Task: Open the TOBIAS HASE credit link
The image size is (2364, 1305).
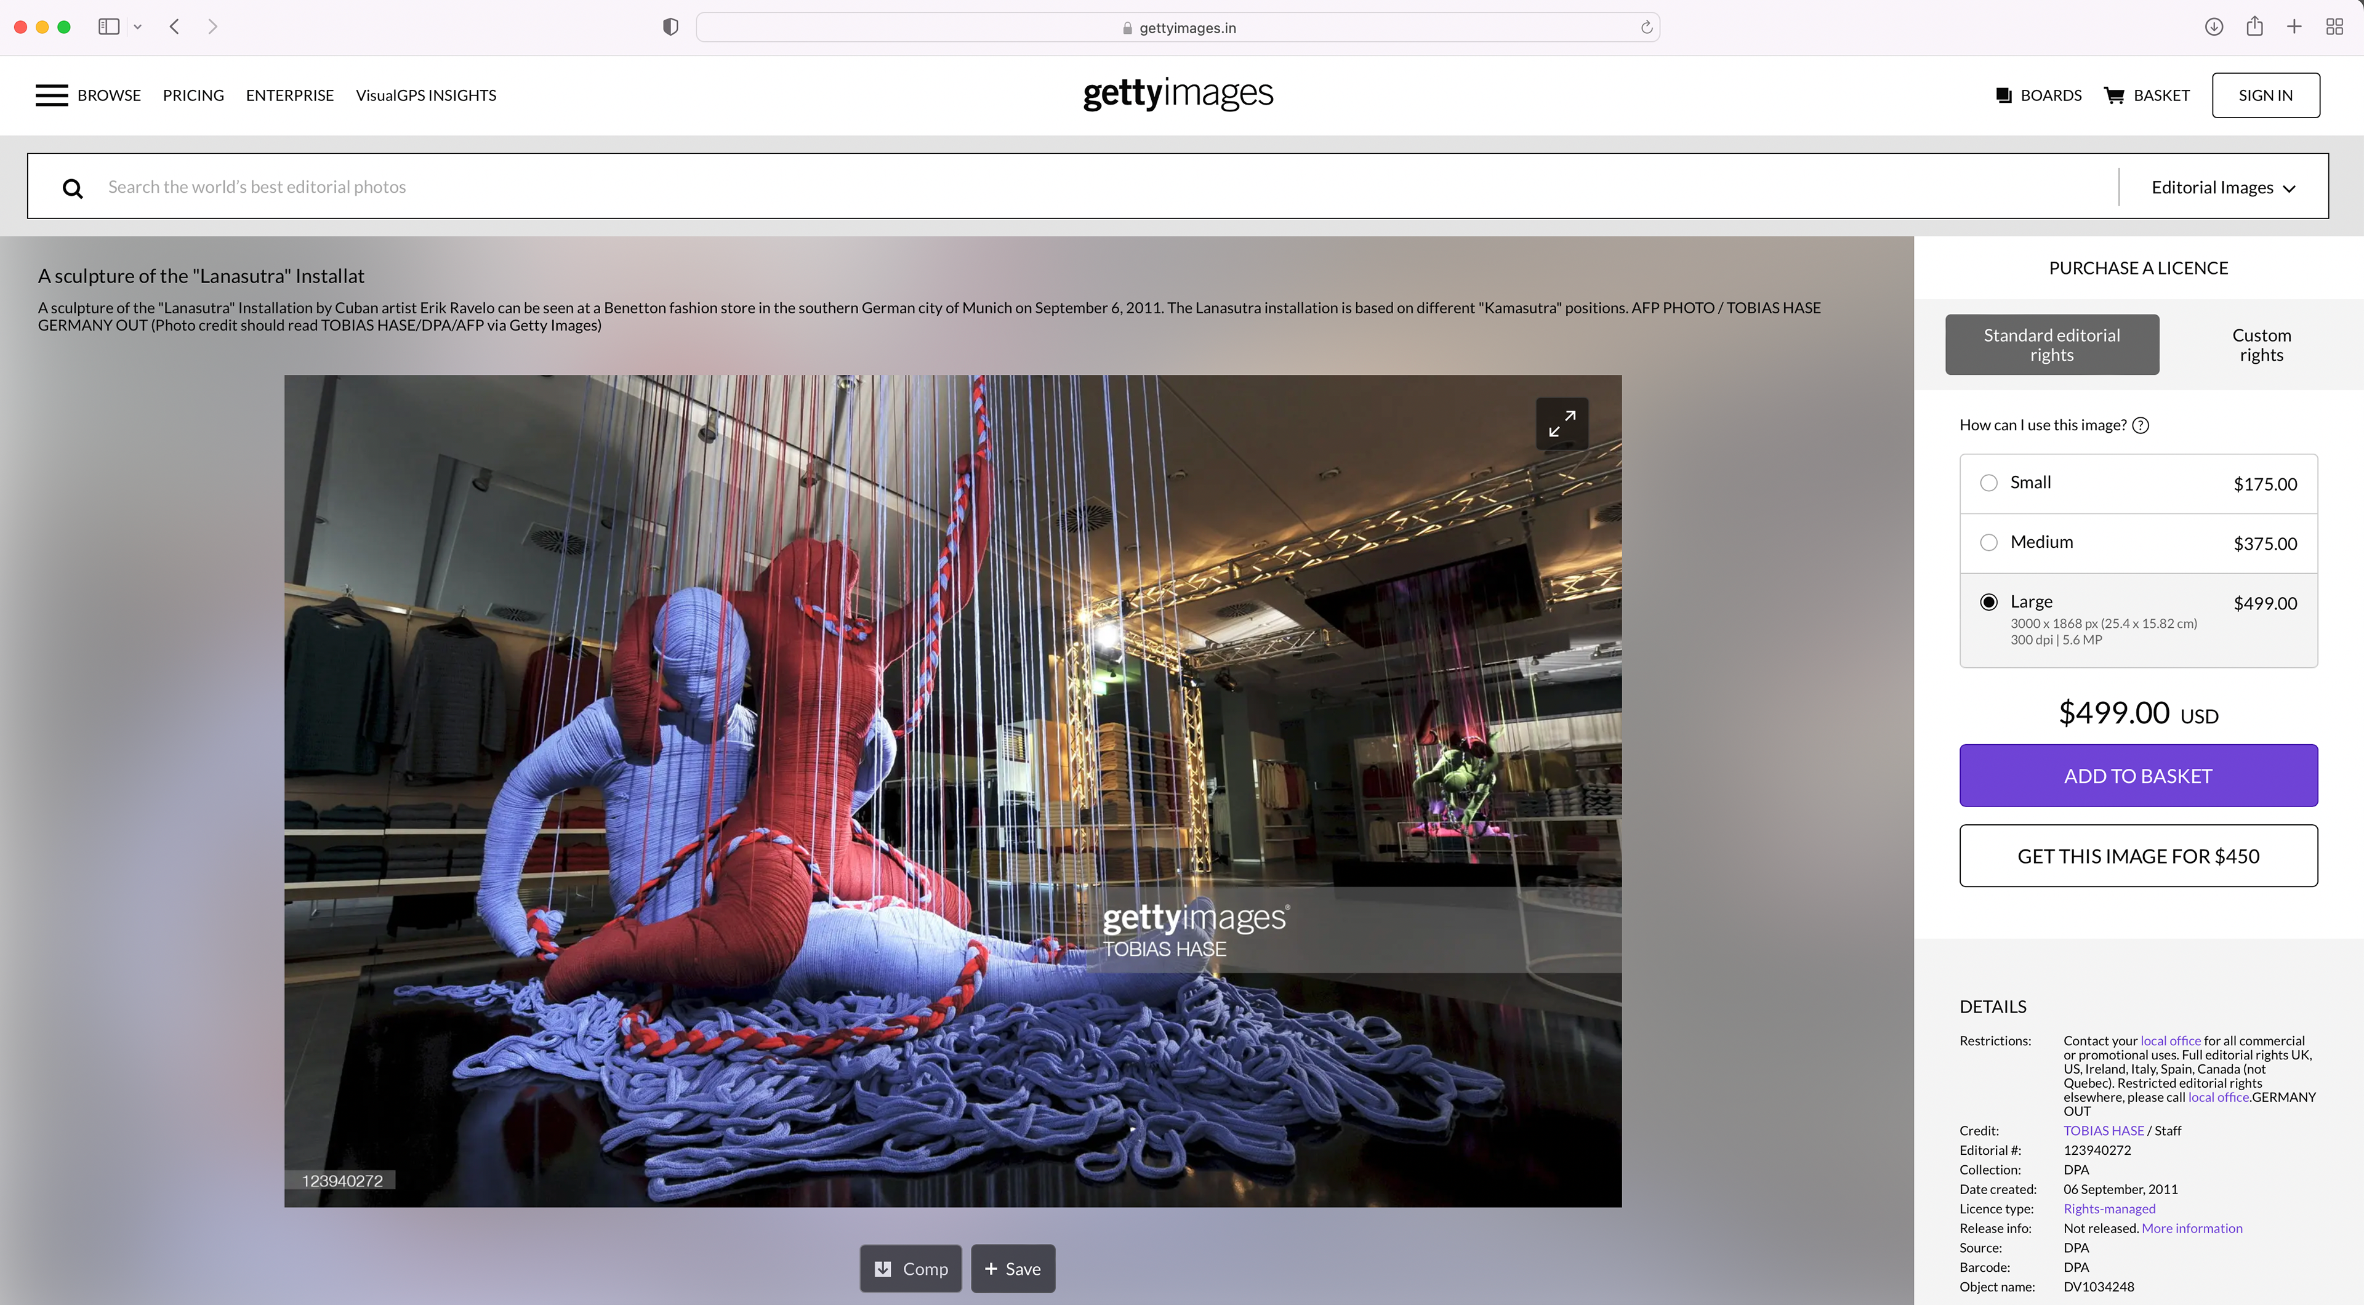Action: tap(2104, 1131)
